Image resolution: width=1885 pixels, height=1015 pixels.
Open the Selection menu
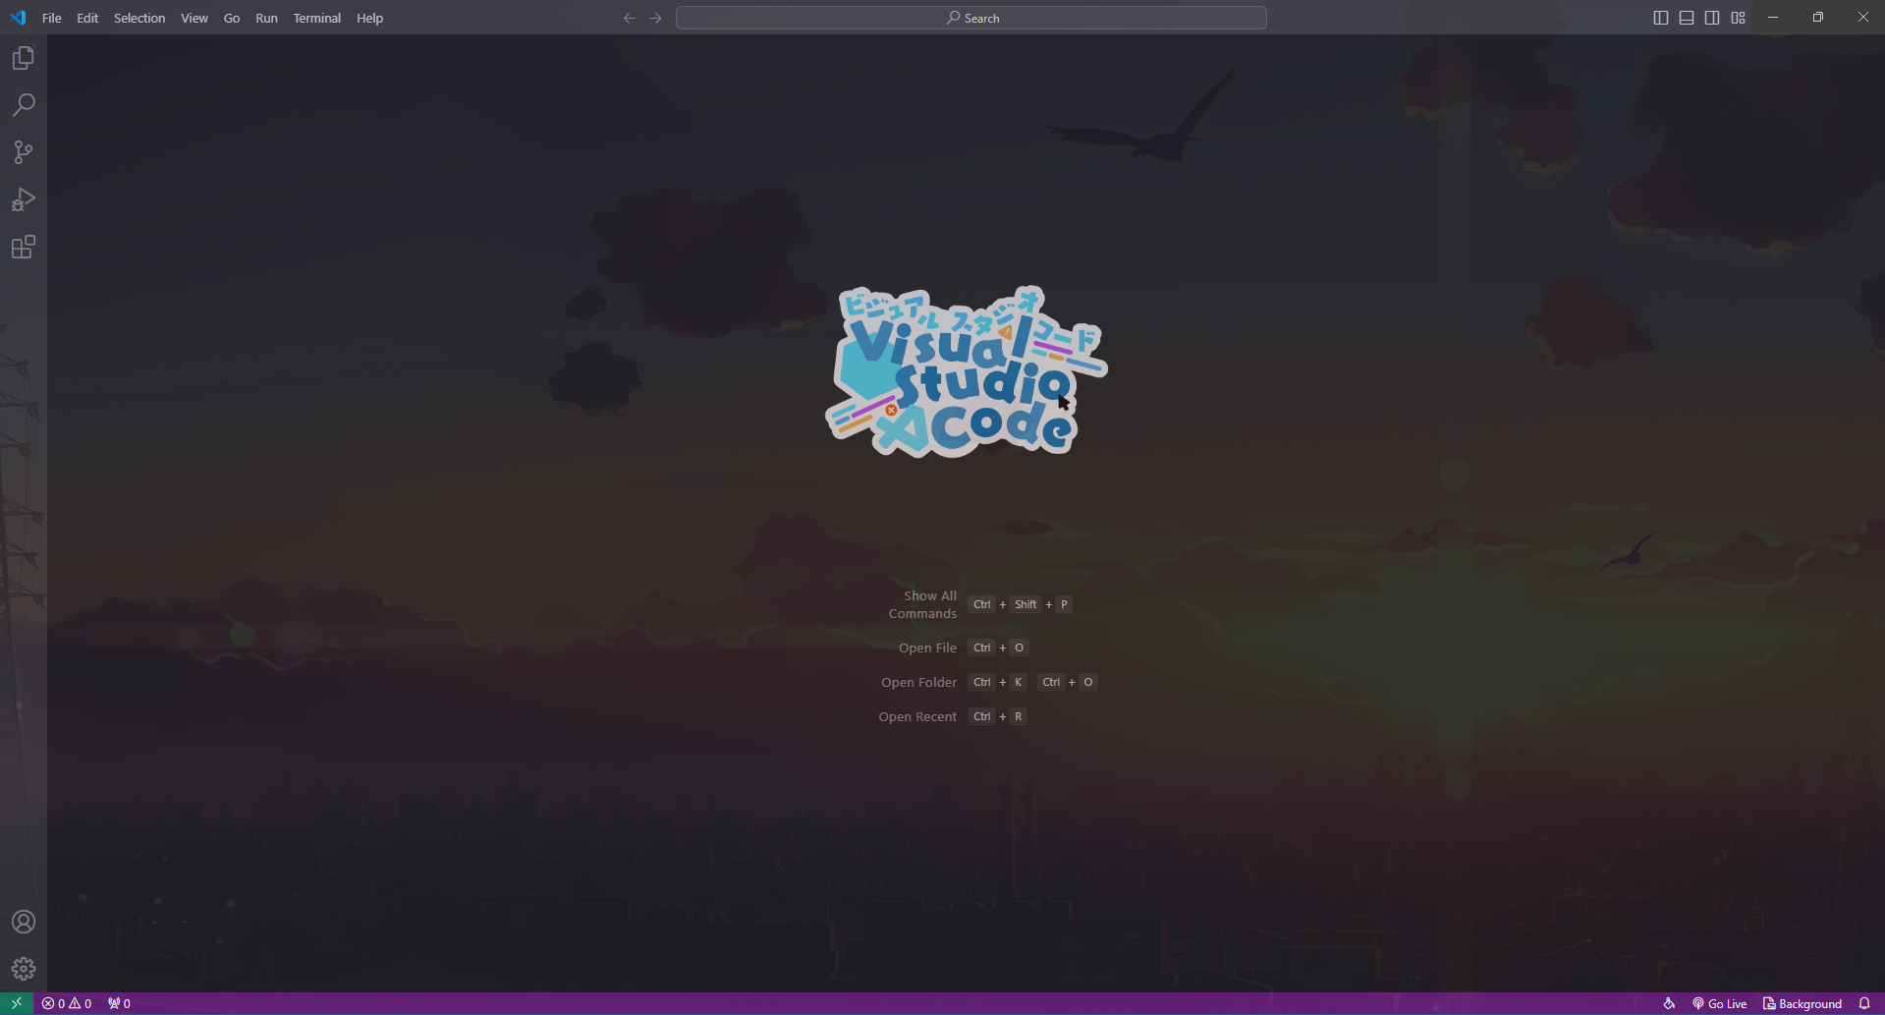139,18
